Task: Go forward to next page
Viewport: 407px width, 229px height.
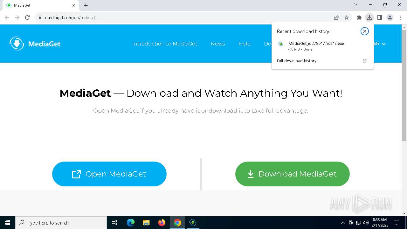Action: click(17, 17)
